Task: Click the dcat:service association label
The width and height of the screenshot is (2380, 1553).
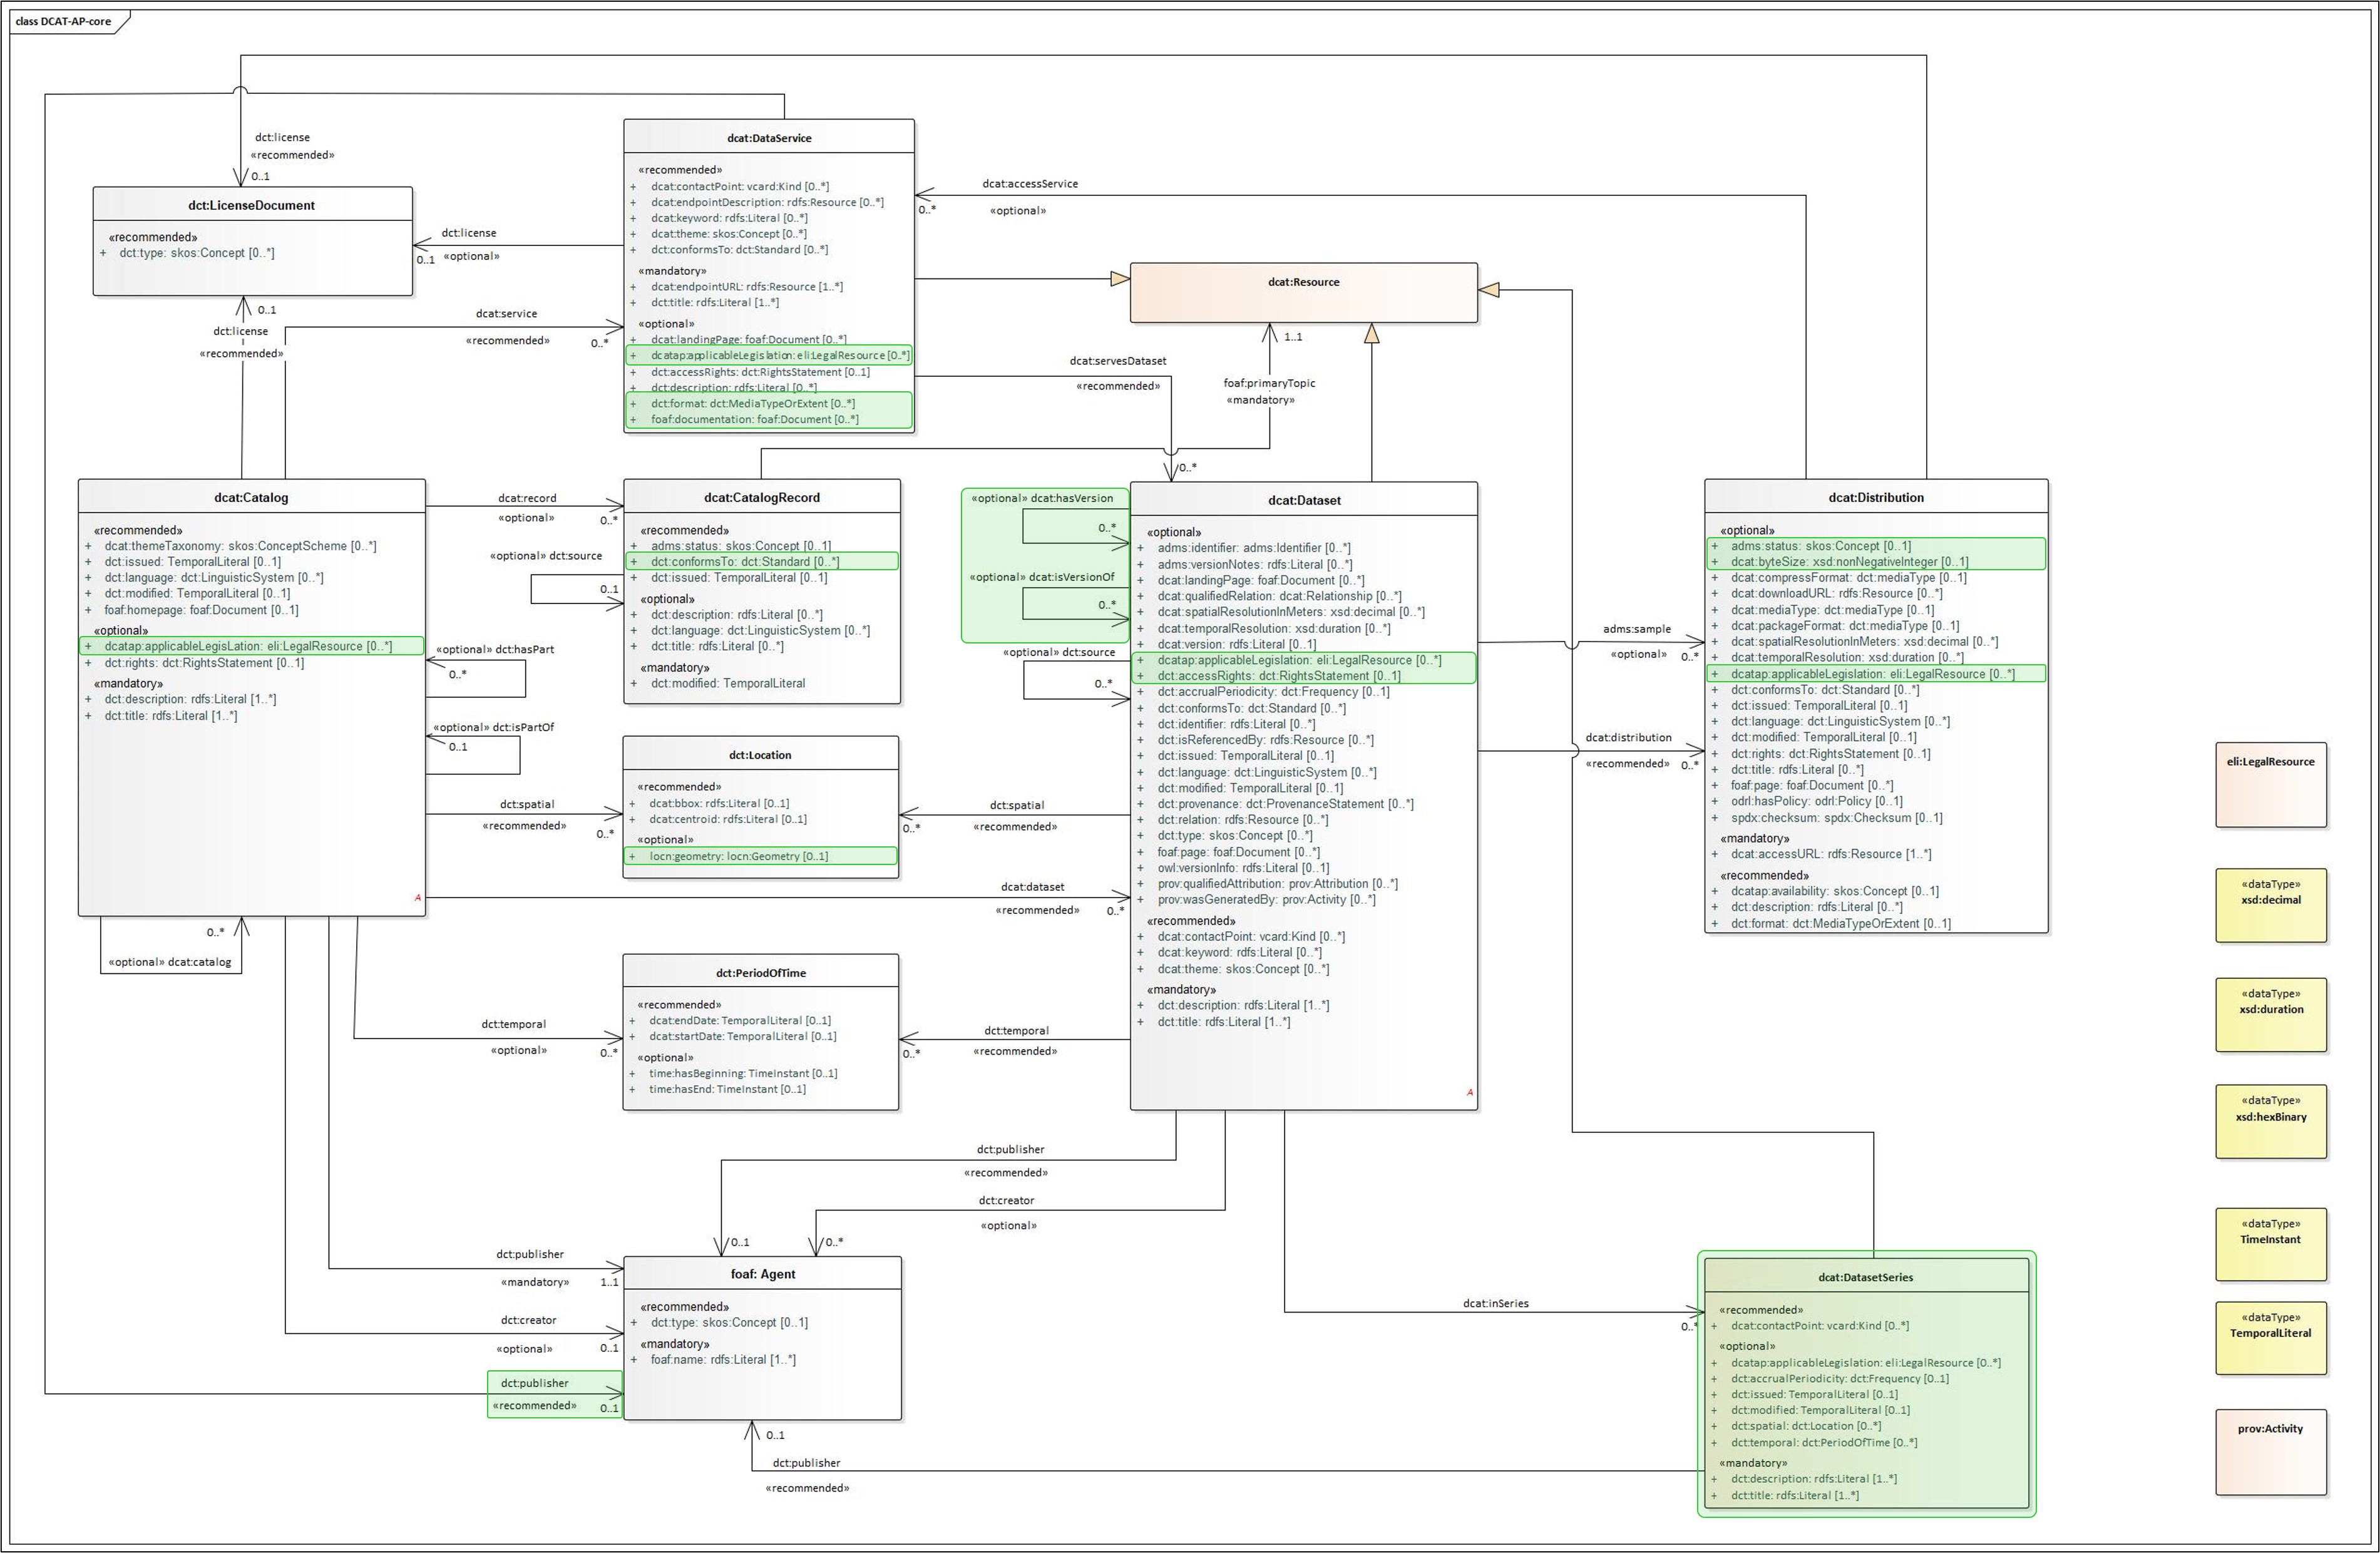Action: click(x=506, y=313)
